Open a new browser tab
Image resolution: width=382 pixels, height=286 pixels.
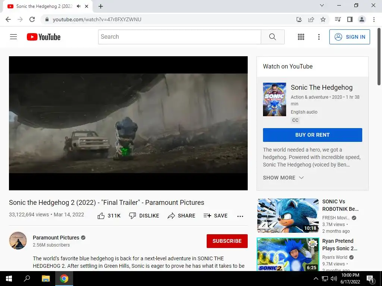click(x=101, y=7)
